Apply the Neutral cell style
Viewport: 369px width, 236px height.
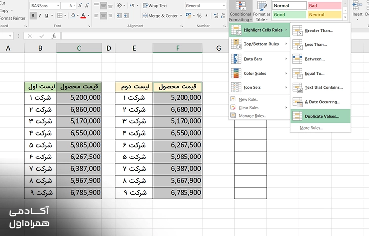click(325, 15)
